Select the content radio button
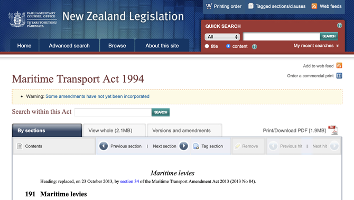354x200 pixels. point(228,46)
